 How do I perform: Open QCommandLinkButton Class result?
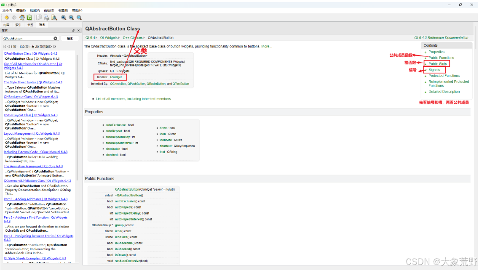[x=37, y=180]
